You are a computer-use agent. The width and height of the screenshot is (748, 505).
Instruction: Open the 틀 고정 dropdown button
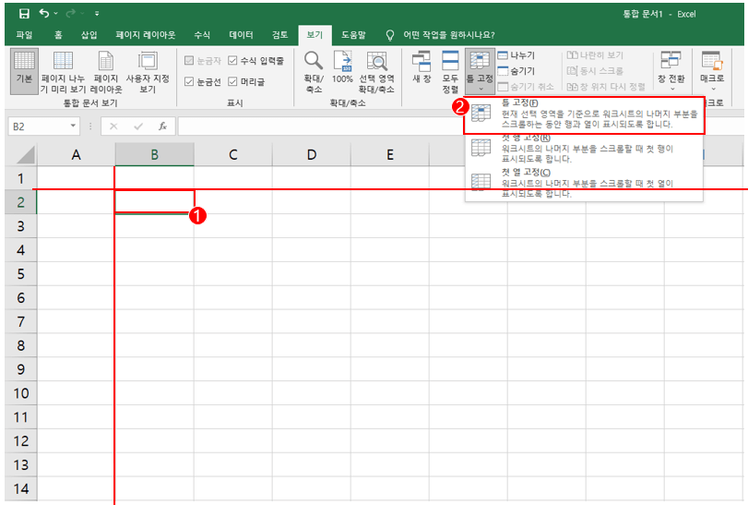pyautogui.click(x=480, y=72)
